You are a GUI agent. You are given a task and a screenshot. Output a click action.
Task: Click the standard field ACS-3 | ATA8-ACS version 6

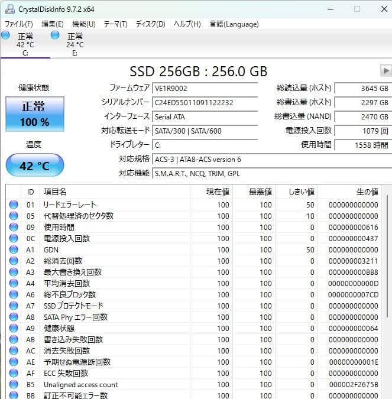click(272, 160)
